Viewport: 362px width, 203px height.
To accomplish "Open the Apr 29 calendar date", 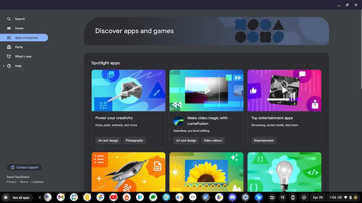I will pos(317,197).
